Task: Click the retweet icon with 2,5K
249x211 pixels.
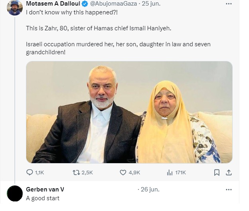Action: [x=76, y=172]
